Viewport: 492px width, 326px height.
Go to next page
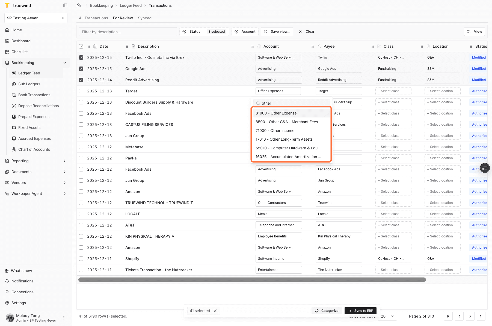pyautogui.click(x=470, y=316)
